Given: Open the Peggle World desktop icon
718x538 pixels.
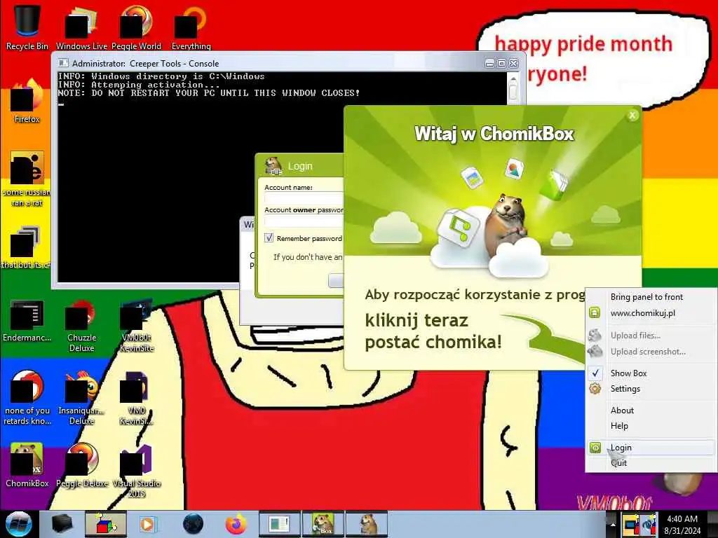Looking at the screenshot, I should click(x=136, y=27).
